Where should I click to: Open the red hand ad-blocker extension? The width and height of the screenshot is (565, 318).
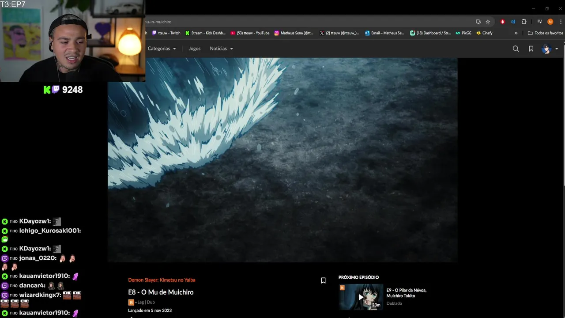[x=502, y=22]
